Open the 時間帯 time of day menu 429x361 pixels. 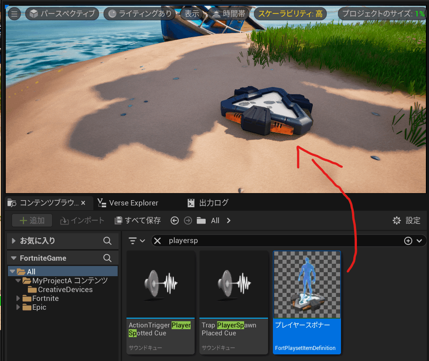coord(229,13)
